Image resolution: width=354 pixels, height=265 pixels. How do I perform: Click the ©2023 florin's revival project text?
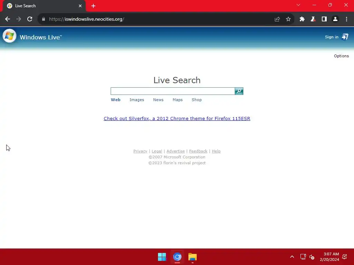click(177, 163)
